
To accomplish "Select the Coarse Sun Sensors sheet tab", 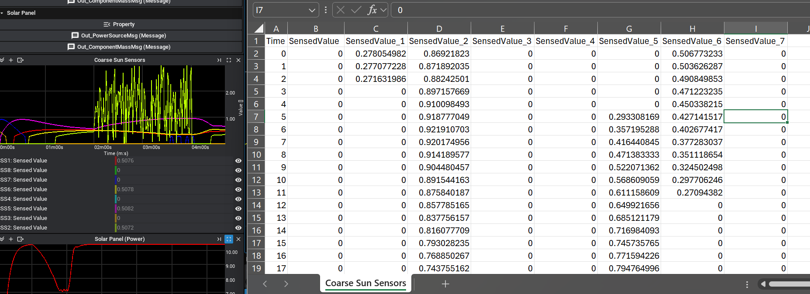I will (x=365, y=283).
